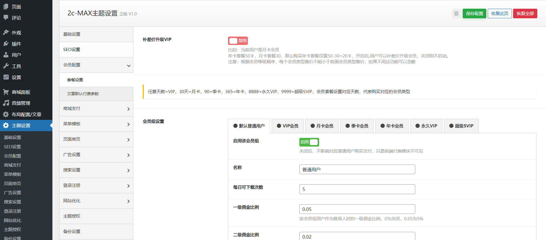Expand the 登录注册 section
The height and width of the screenshot is (240, 546).
coord(96,185)
